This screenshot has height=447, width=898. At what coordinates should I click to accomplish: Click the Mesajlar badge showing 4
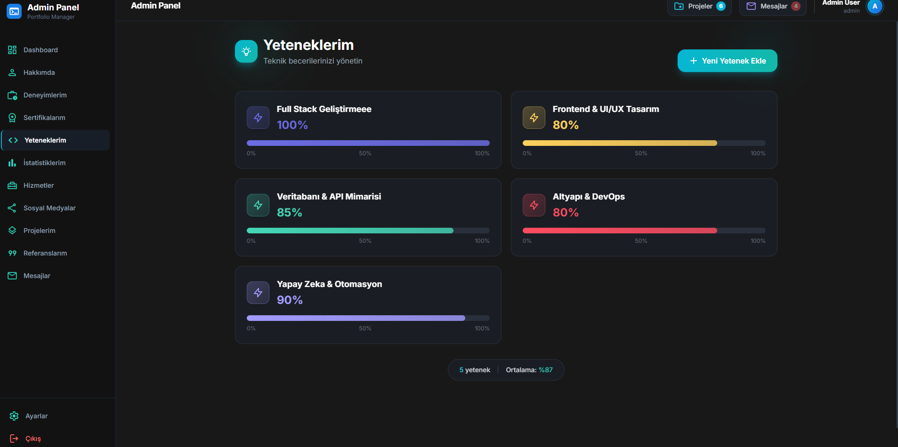click(x=796, y=6)
